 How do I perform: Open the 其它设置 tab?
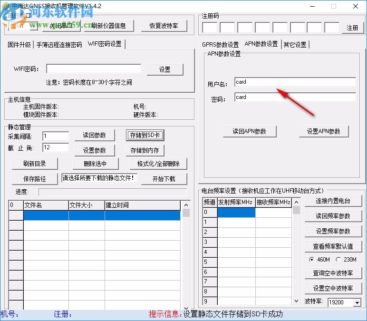tap(295, 45)
